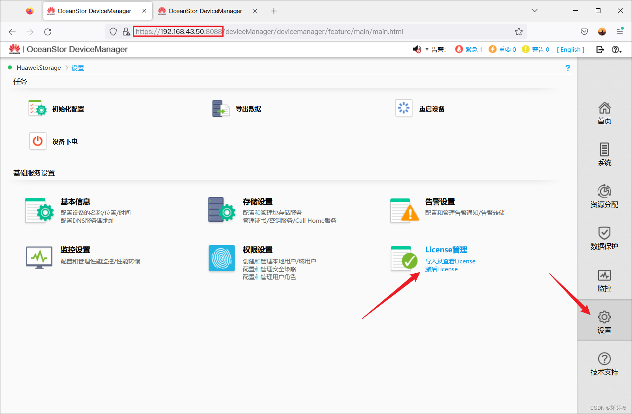Bookmark this page with the star icon
This screenshot has width=632, height=414.
click(x=519, y=32)
